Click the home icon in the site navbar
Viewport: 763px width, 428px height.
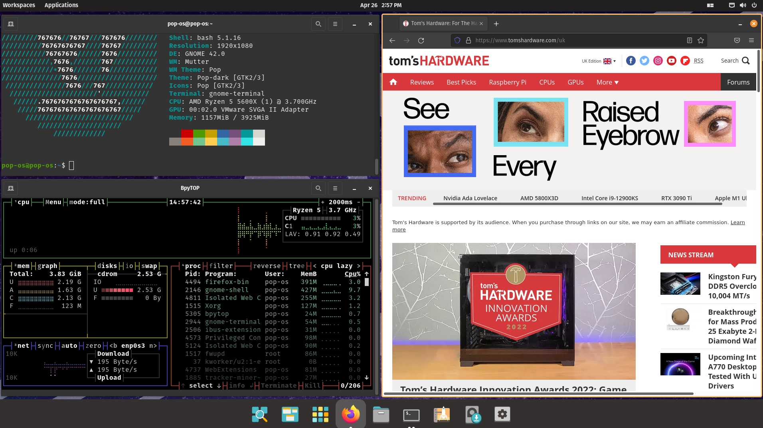coord(393,82)
